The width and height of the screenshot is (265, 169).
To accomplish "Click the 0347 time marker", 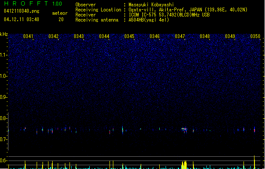I will [x=180, y=36].
